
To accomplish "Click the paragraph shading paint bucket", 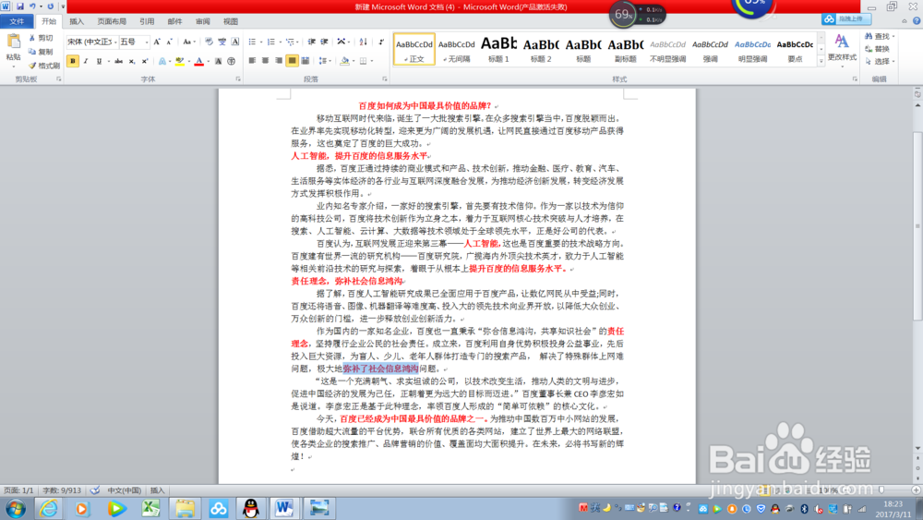I will 345,61.
